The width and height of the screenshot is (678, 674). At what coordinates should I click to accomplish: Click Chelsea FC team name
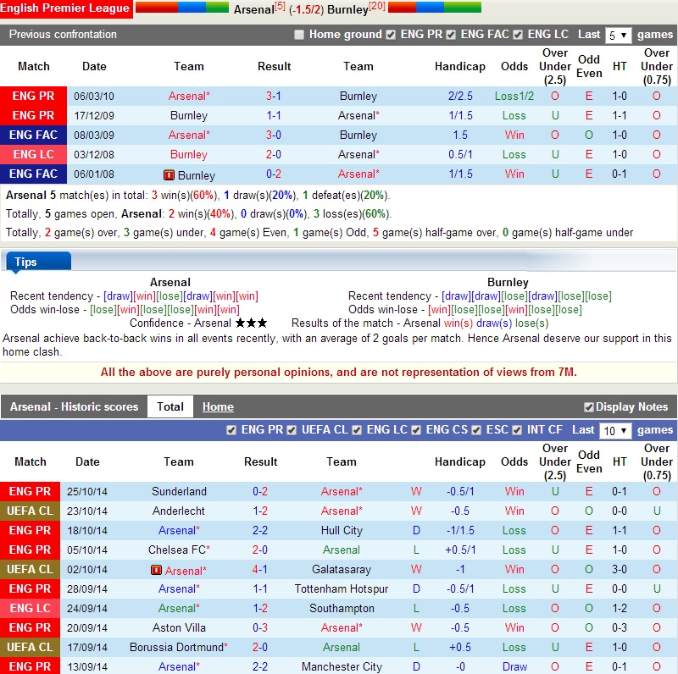pyautogui.click(x=179, y=550)
